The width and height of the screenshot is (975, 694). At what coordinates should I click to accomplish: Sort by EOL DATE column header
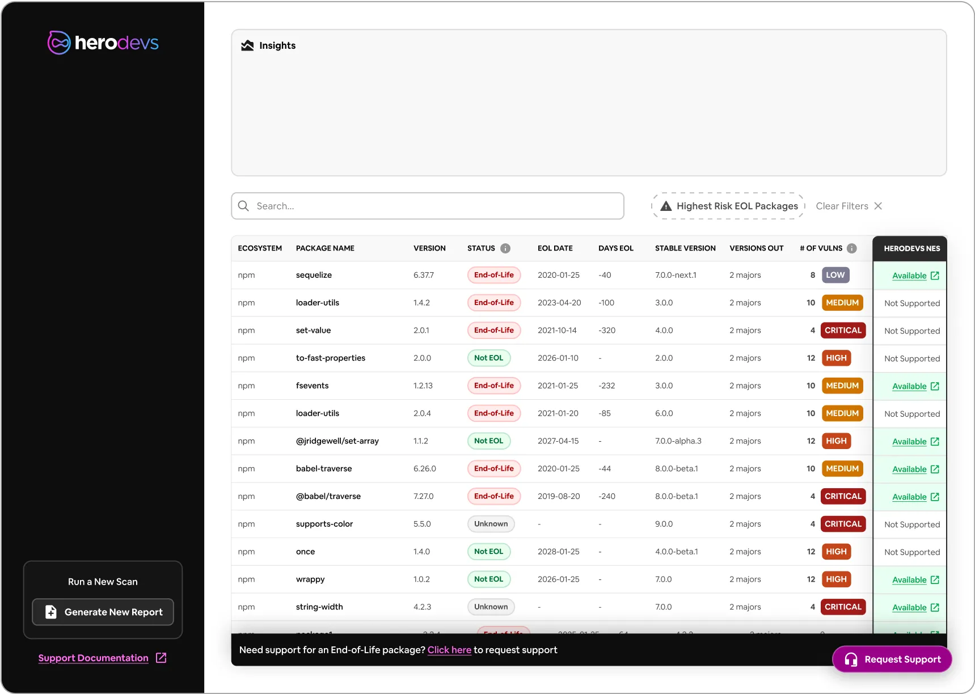pos(555,248)
